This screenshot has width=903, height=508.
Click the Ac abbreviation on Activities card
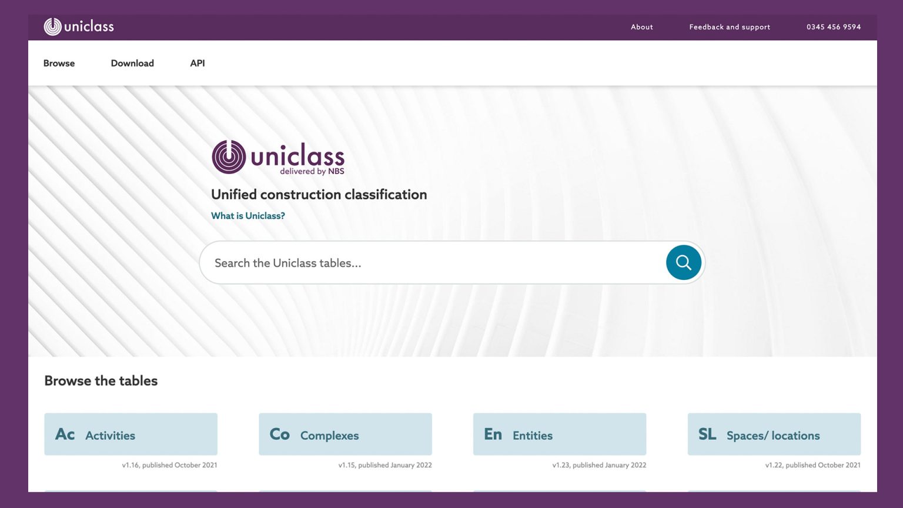[65, 434]
